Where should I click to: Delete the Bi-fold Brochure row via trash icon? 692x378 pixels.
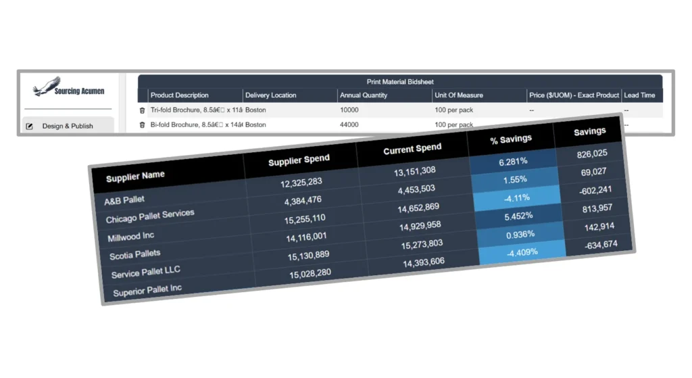tap(142, 125)
